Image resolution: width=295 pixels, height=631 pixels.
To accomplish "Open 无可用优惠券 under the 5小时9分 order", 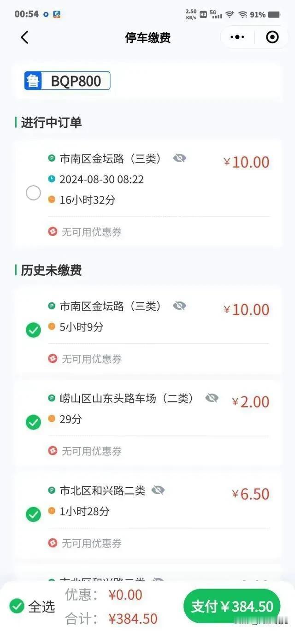I will tap(92, 359).
